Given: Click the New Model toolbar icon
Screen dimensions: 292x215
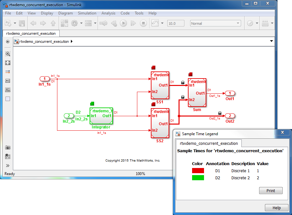Looking at the screenshot, I should point(8,23).
